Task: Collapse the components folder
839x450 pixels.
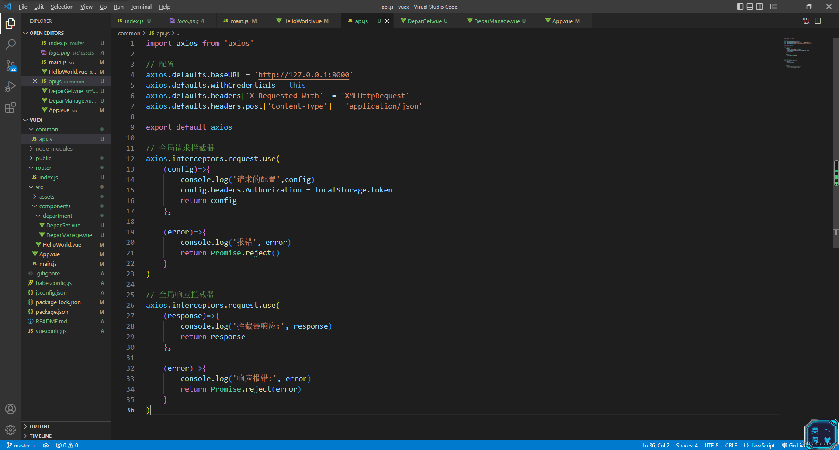Action: (55, 206)
